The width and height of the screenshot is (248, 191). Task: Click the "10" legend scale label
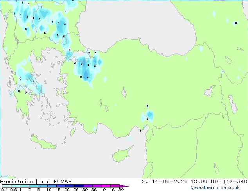tap(49, 189)
